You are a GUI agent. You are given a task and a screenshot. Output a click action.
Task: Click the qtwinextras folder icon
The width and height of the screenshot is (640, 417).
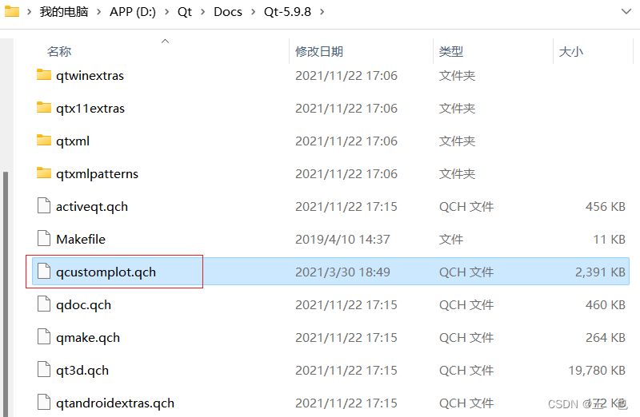click(44, 75)
